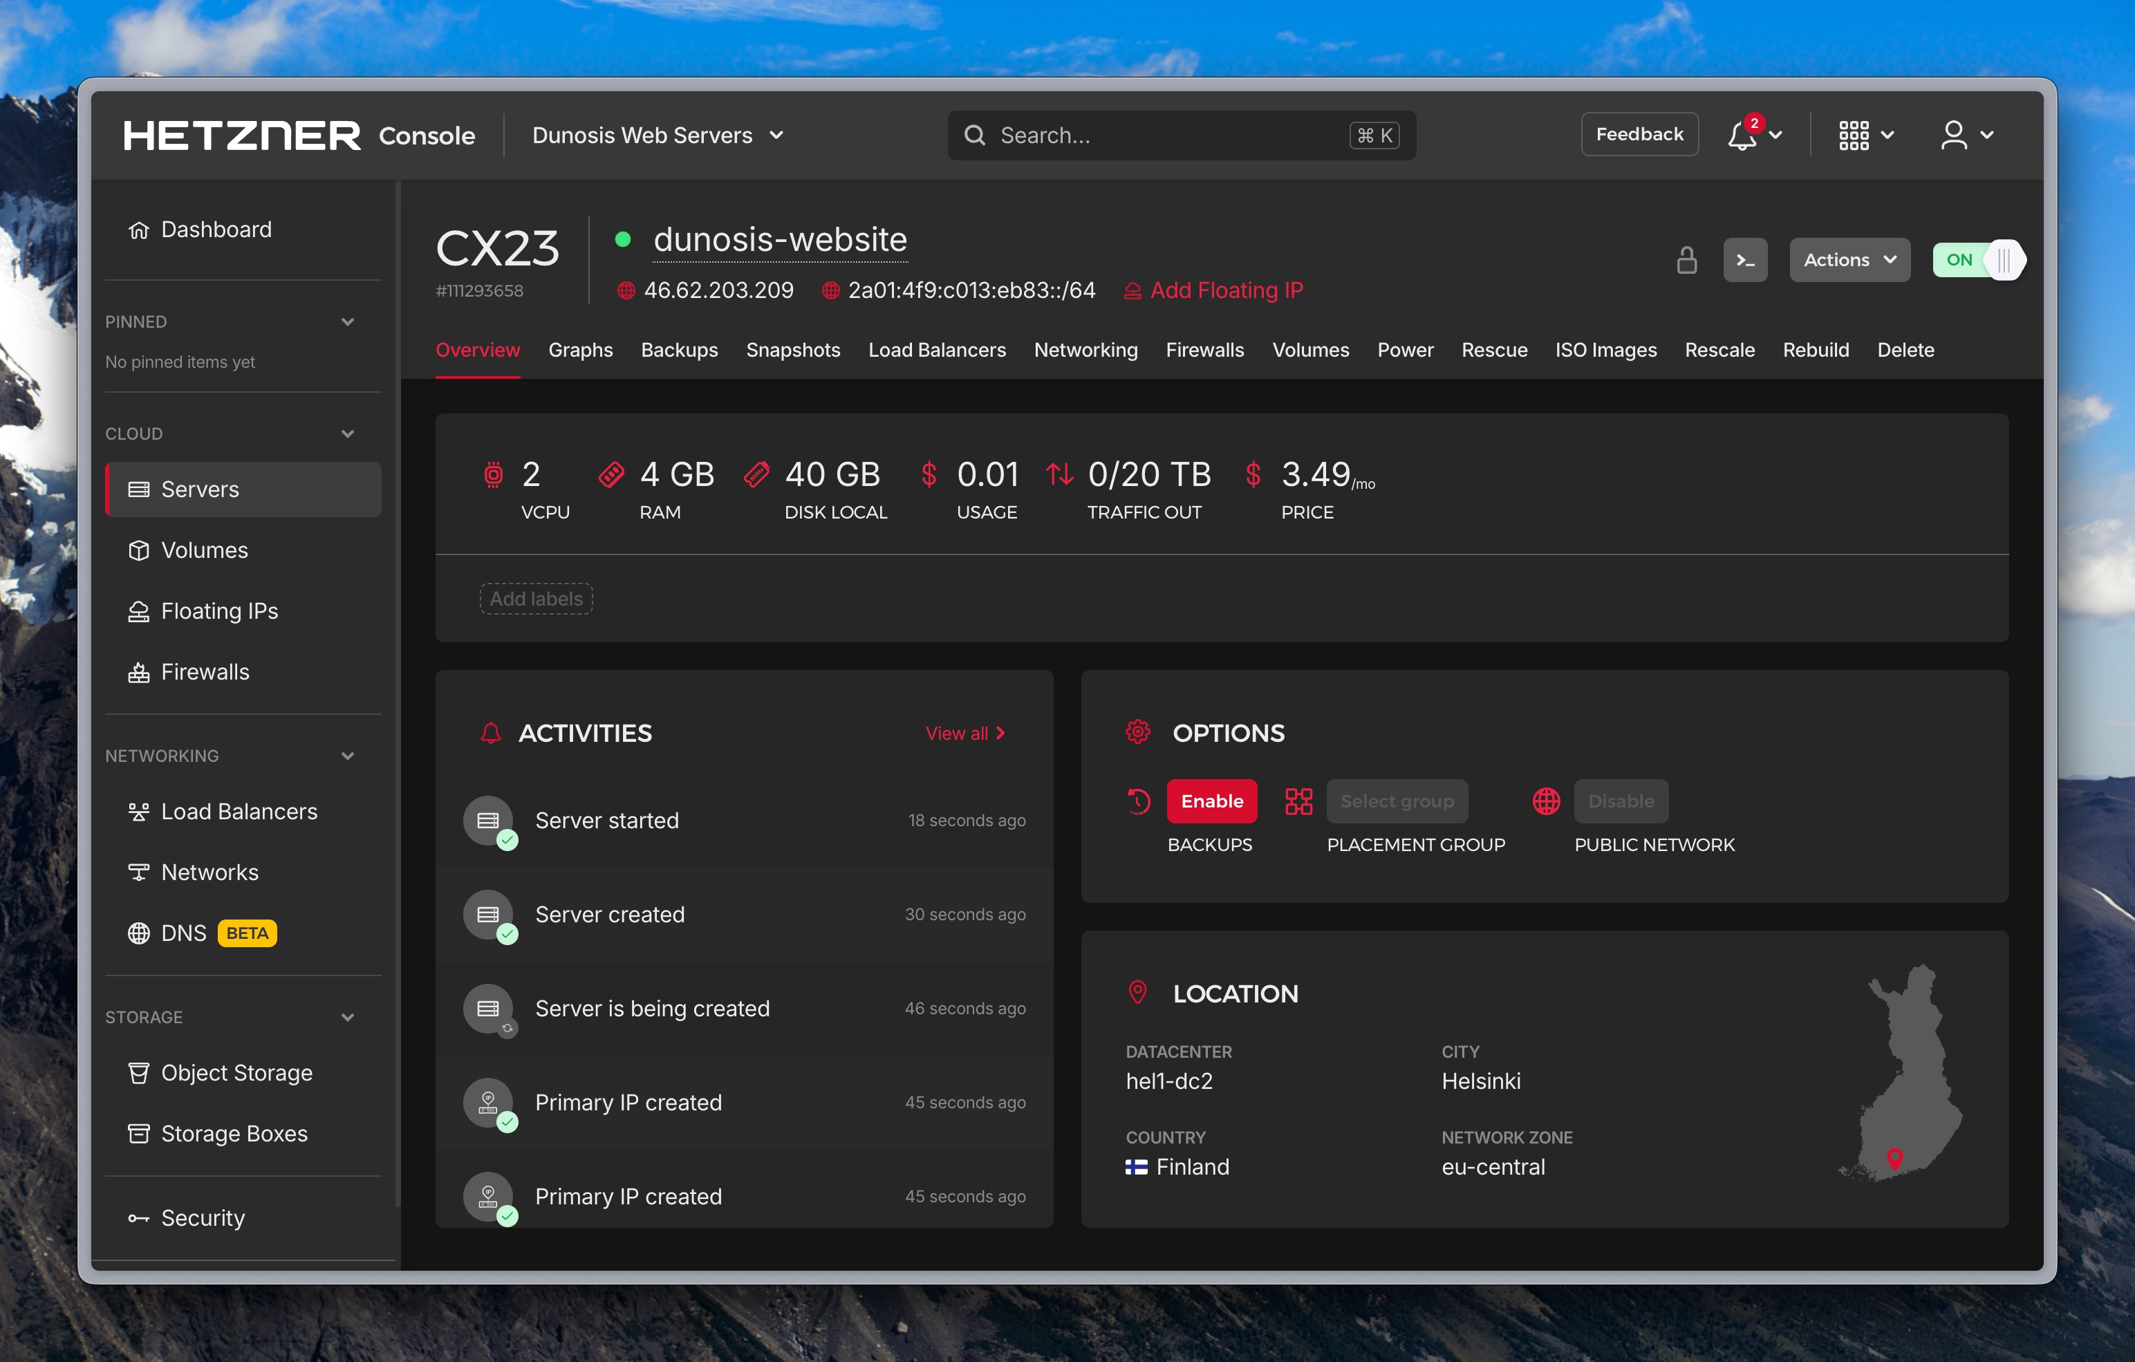Select Servers in the Cloud sidebar
The width and height of the screenshot is (2135, 1362).
(198, 489)
